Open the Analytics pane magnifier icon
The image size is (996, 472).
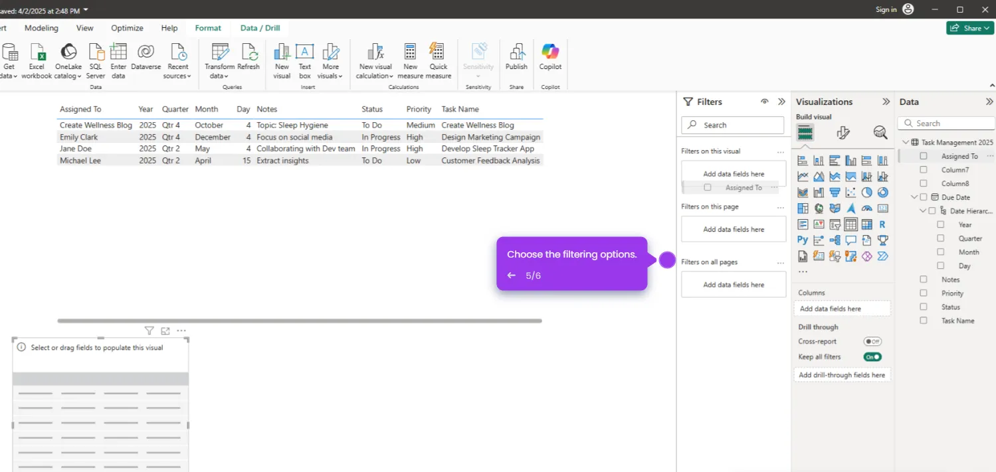click(880, 133)
